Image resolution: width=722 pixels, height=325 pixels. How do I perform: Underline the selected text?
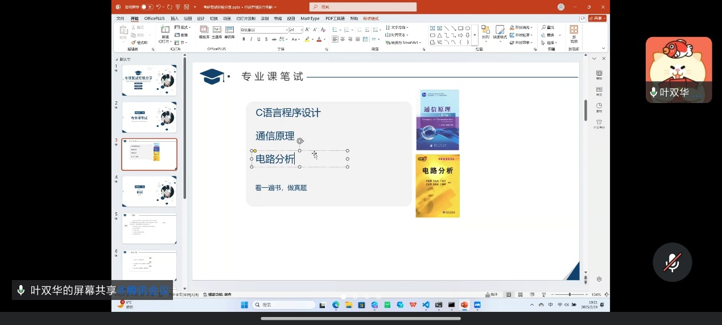click(x=258, y=39)
